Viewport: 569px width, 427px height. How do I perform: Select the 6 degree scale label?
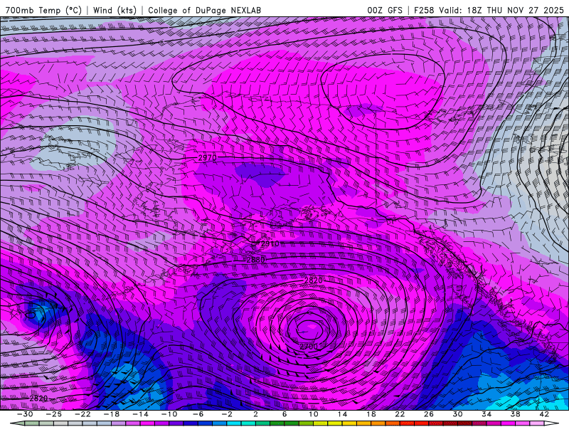click(284, 414)
